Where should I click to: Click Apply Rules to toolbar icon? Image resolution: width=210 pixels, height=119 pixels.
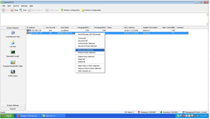[x=30, y=10]
